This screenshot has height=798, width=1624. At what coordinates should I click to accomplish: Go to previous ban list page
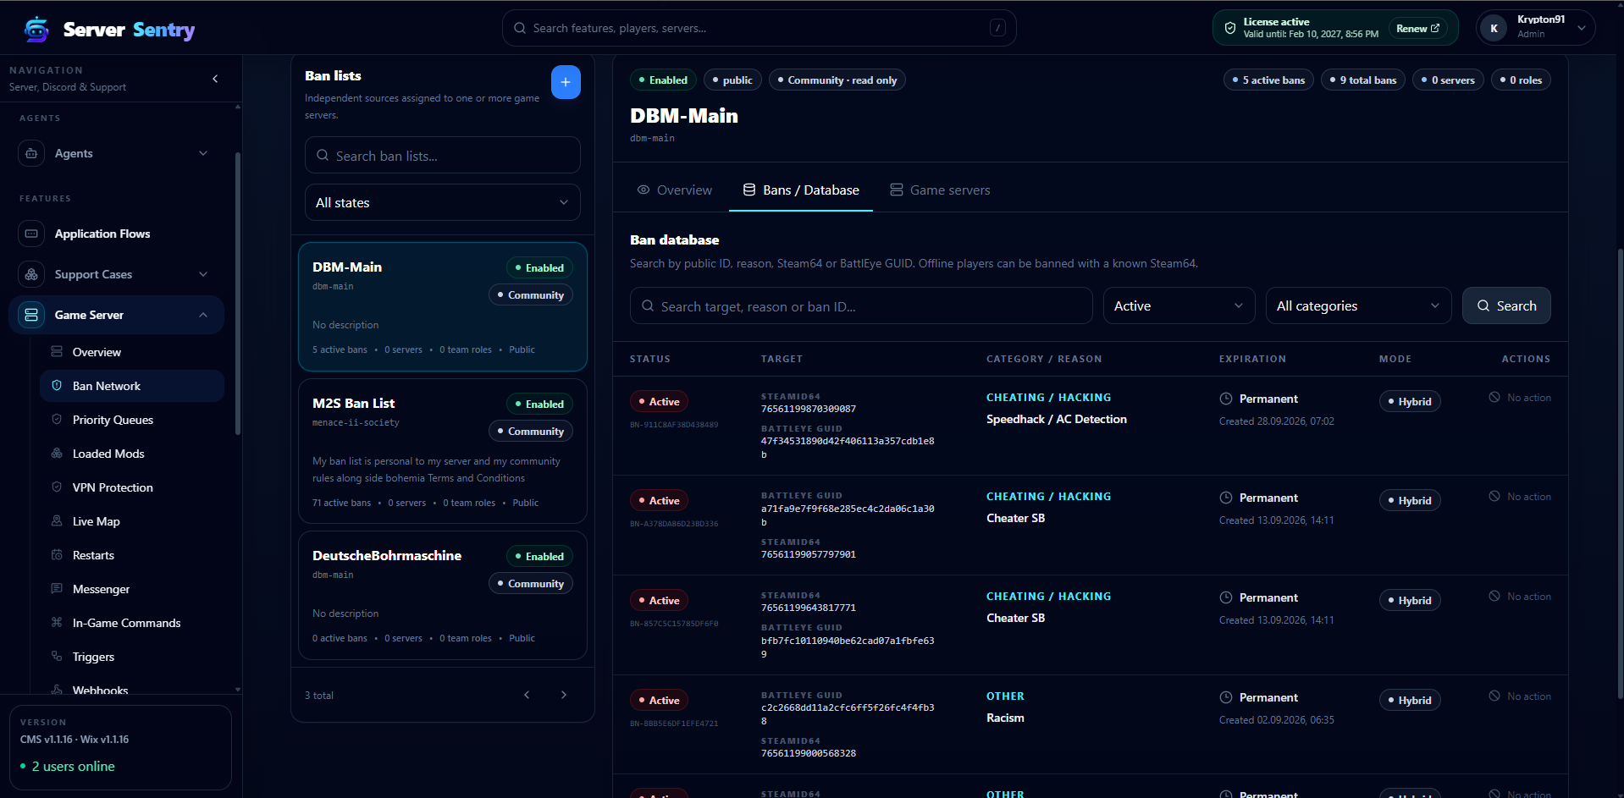(527, 695)
